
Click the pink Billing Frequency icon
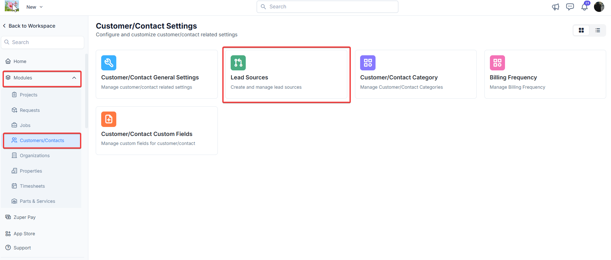tap(497, 63)
